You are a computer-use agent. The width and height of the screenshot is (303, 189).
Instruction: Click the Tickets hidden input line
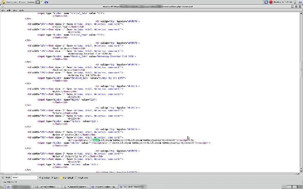[68, 121]
